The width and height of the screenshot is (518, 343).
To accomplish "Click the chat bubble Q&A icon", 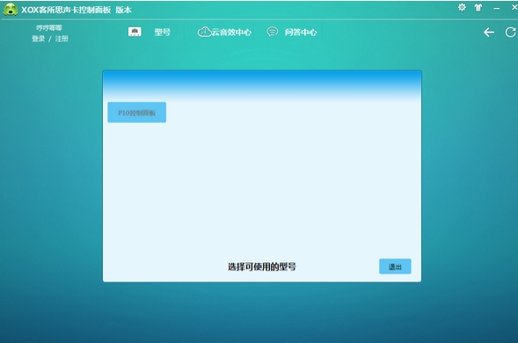I will [273, 32].
